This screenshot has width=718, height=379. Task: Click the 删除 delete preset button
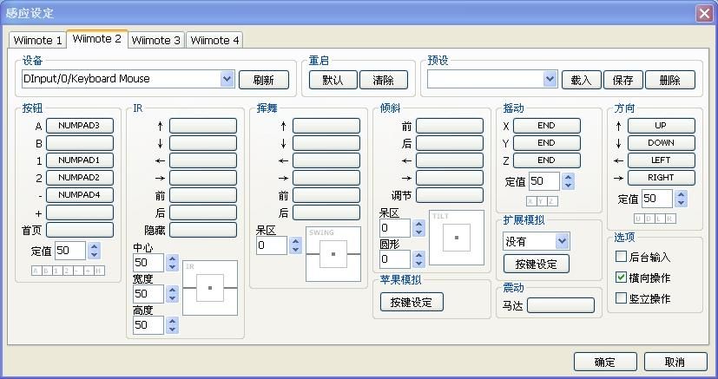pos(670,80)
